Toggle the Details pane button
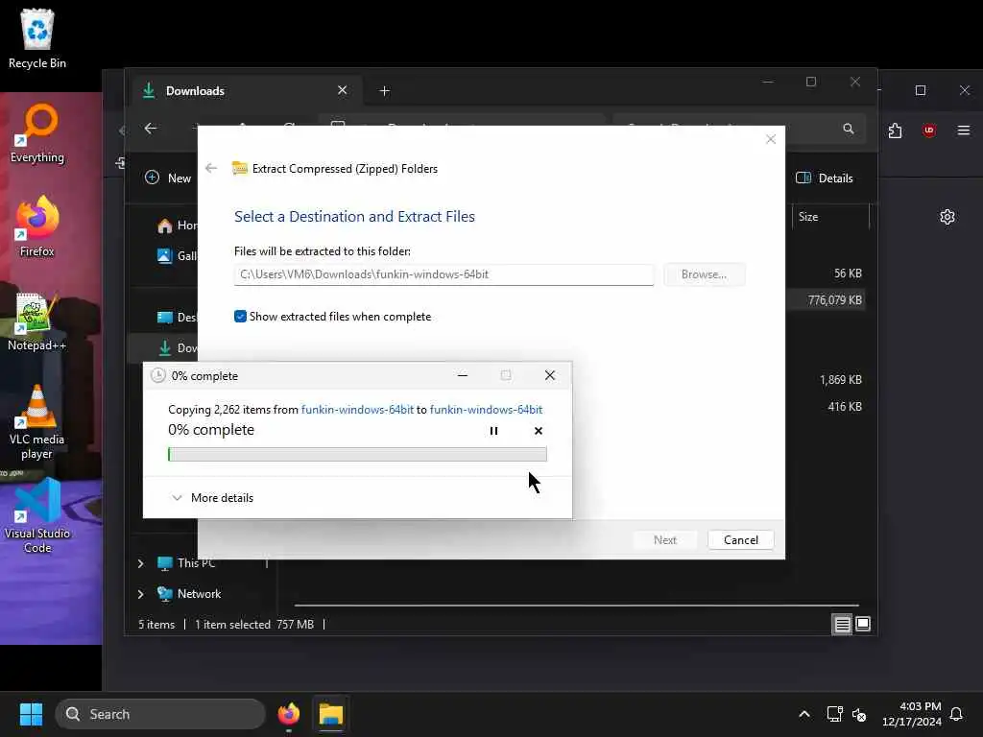Image resolution: width=983 pixels, height=737 pixels. 824,178
